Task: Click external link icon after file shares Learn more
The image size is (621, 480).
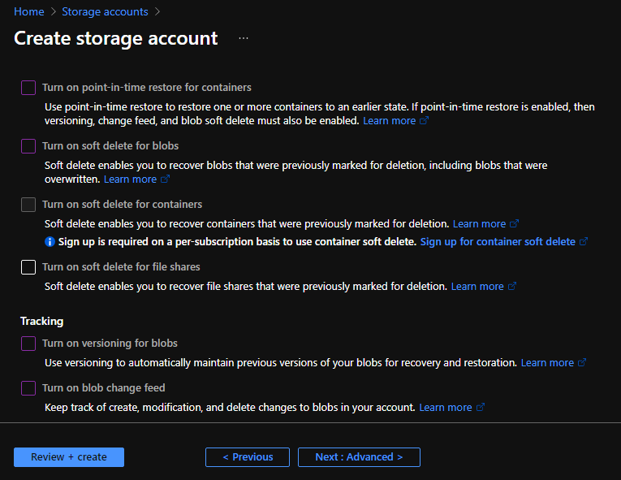Action: pos(512,287)
